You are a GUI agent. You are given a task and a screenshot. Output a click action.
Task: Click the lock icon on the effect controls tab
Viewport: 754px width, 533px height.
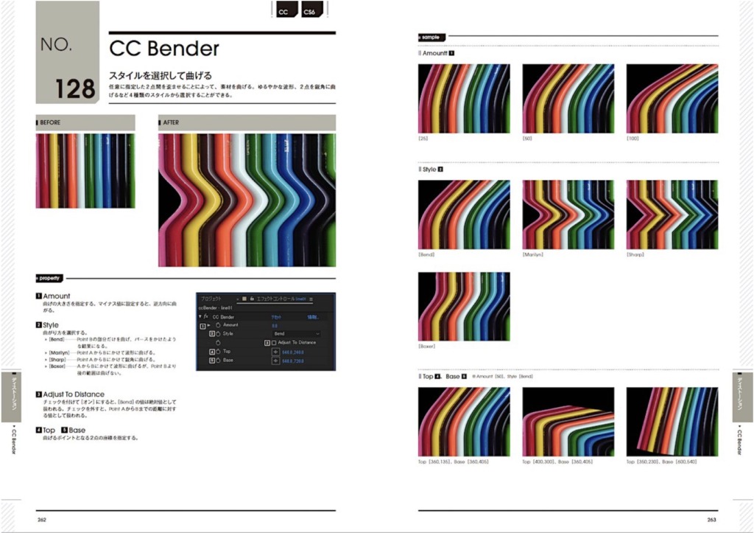[252, 299]
